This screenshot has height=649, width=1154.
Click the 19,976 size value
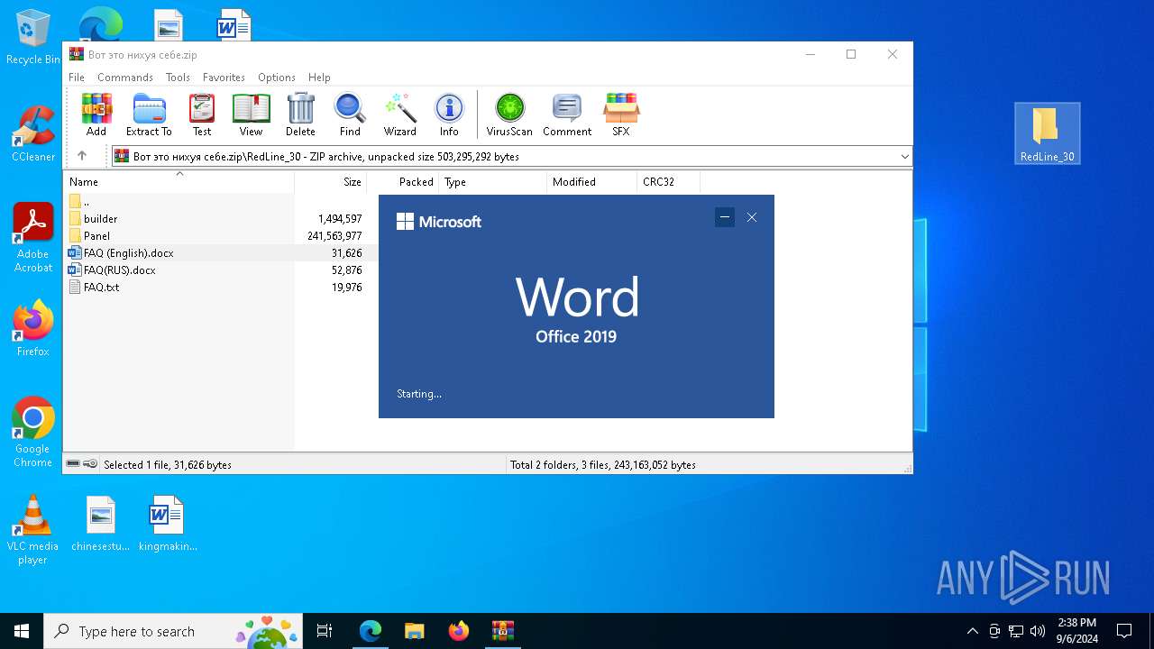[x=347, y=288]
